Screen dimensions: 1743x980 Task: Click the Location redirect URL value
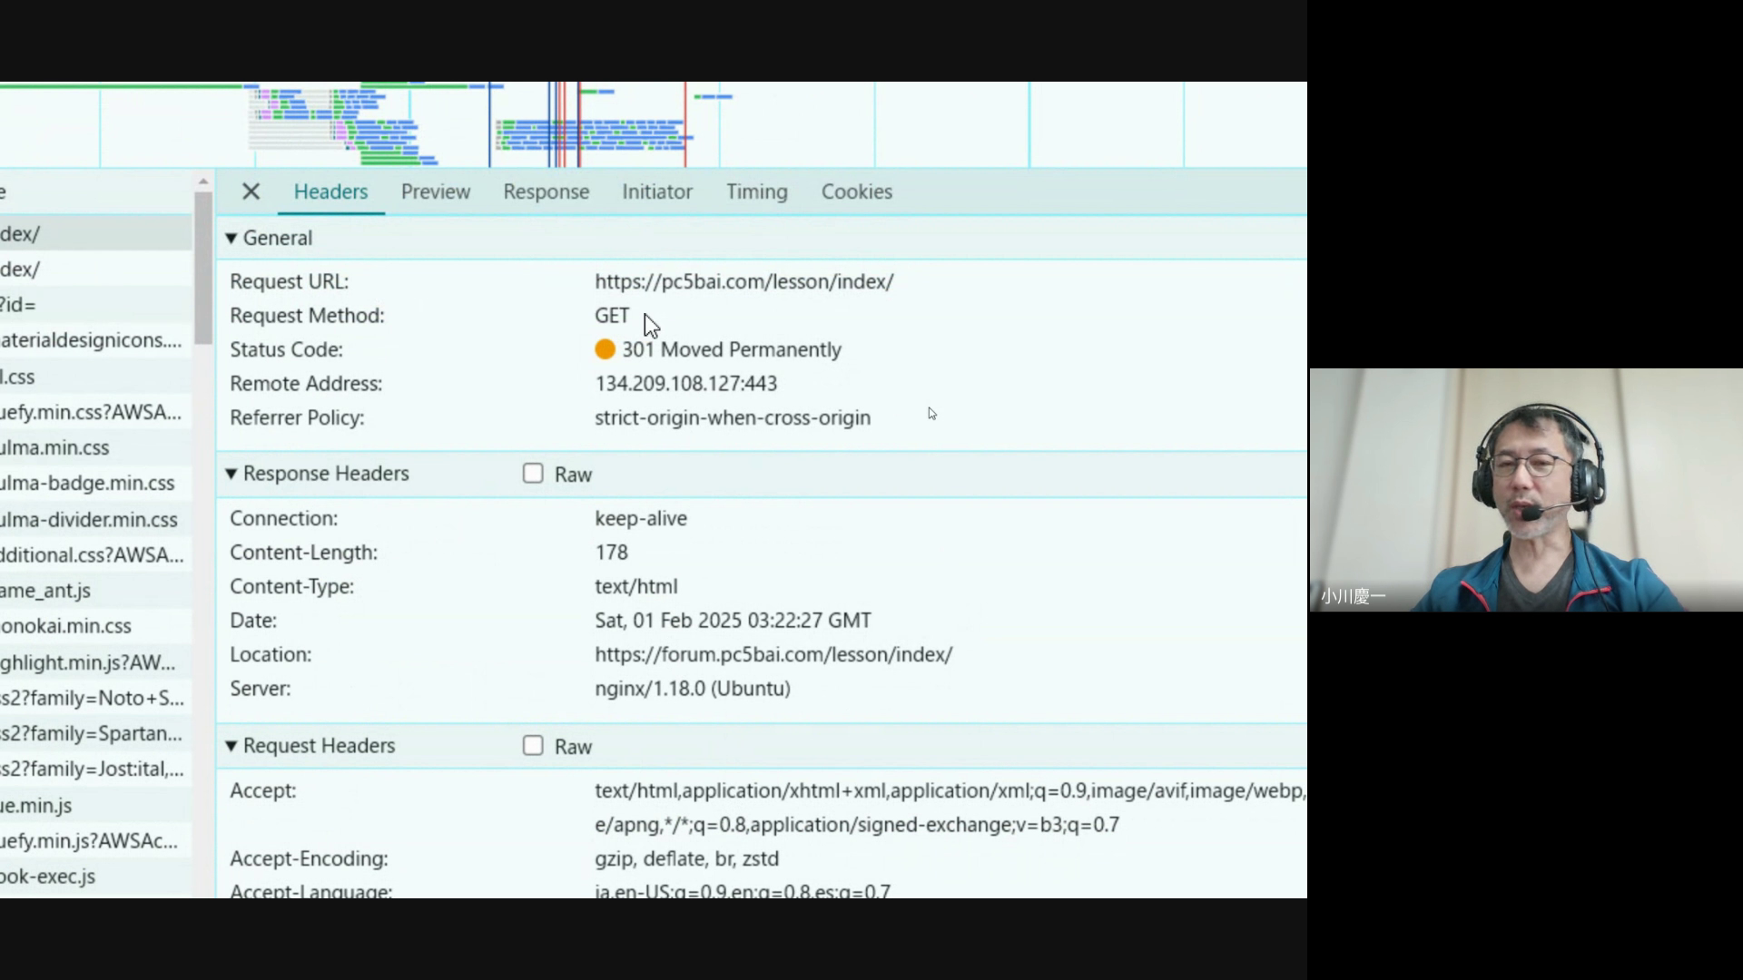pos(773,654)
